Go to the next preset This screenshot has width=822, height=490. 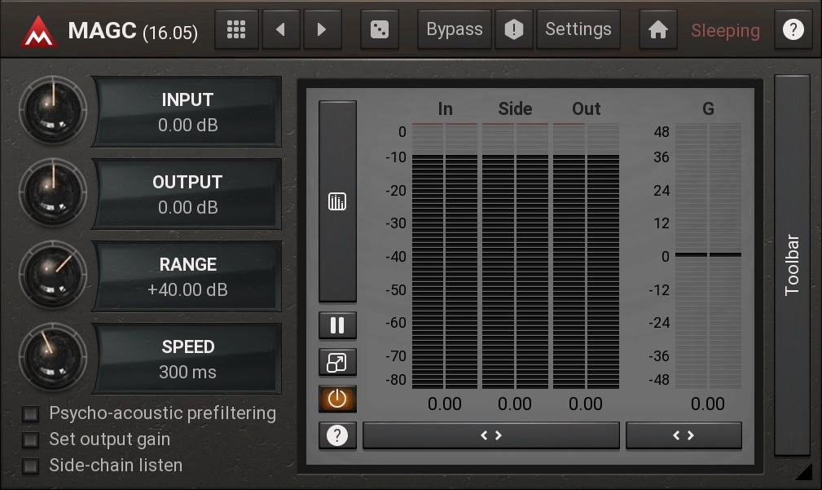click(322, 29)
